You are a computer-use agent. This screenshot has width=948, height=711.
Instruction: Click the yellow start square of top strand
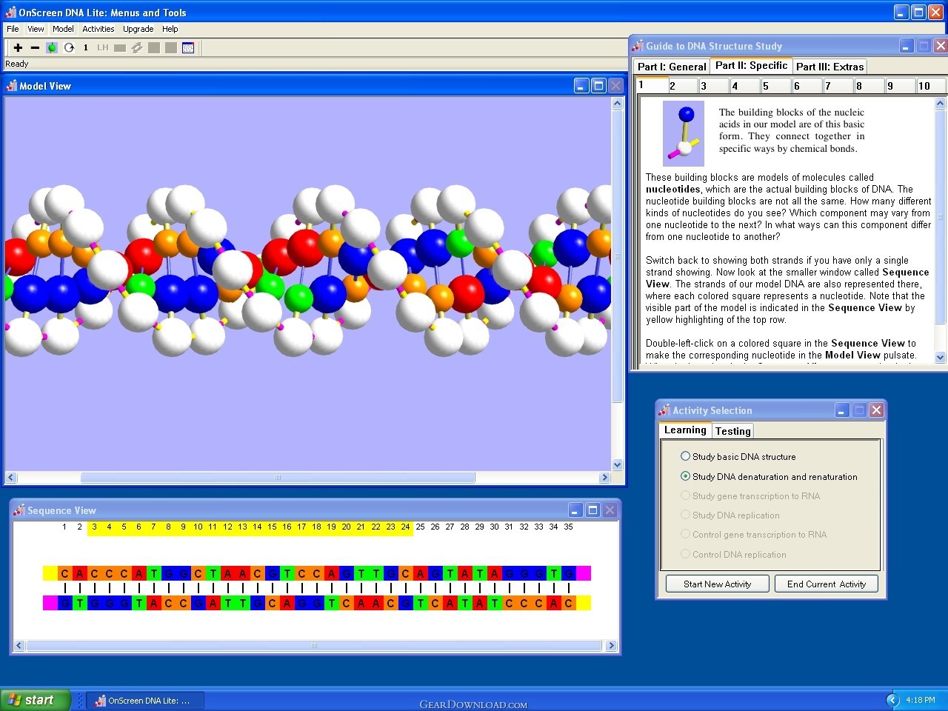click(x=50, y=573)
